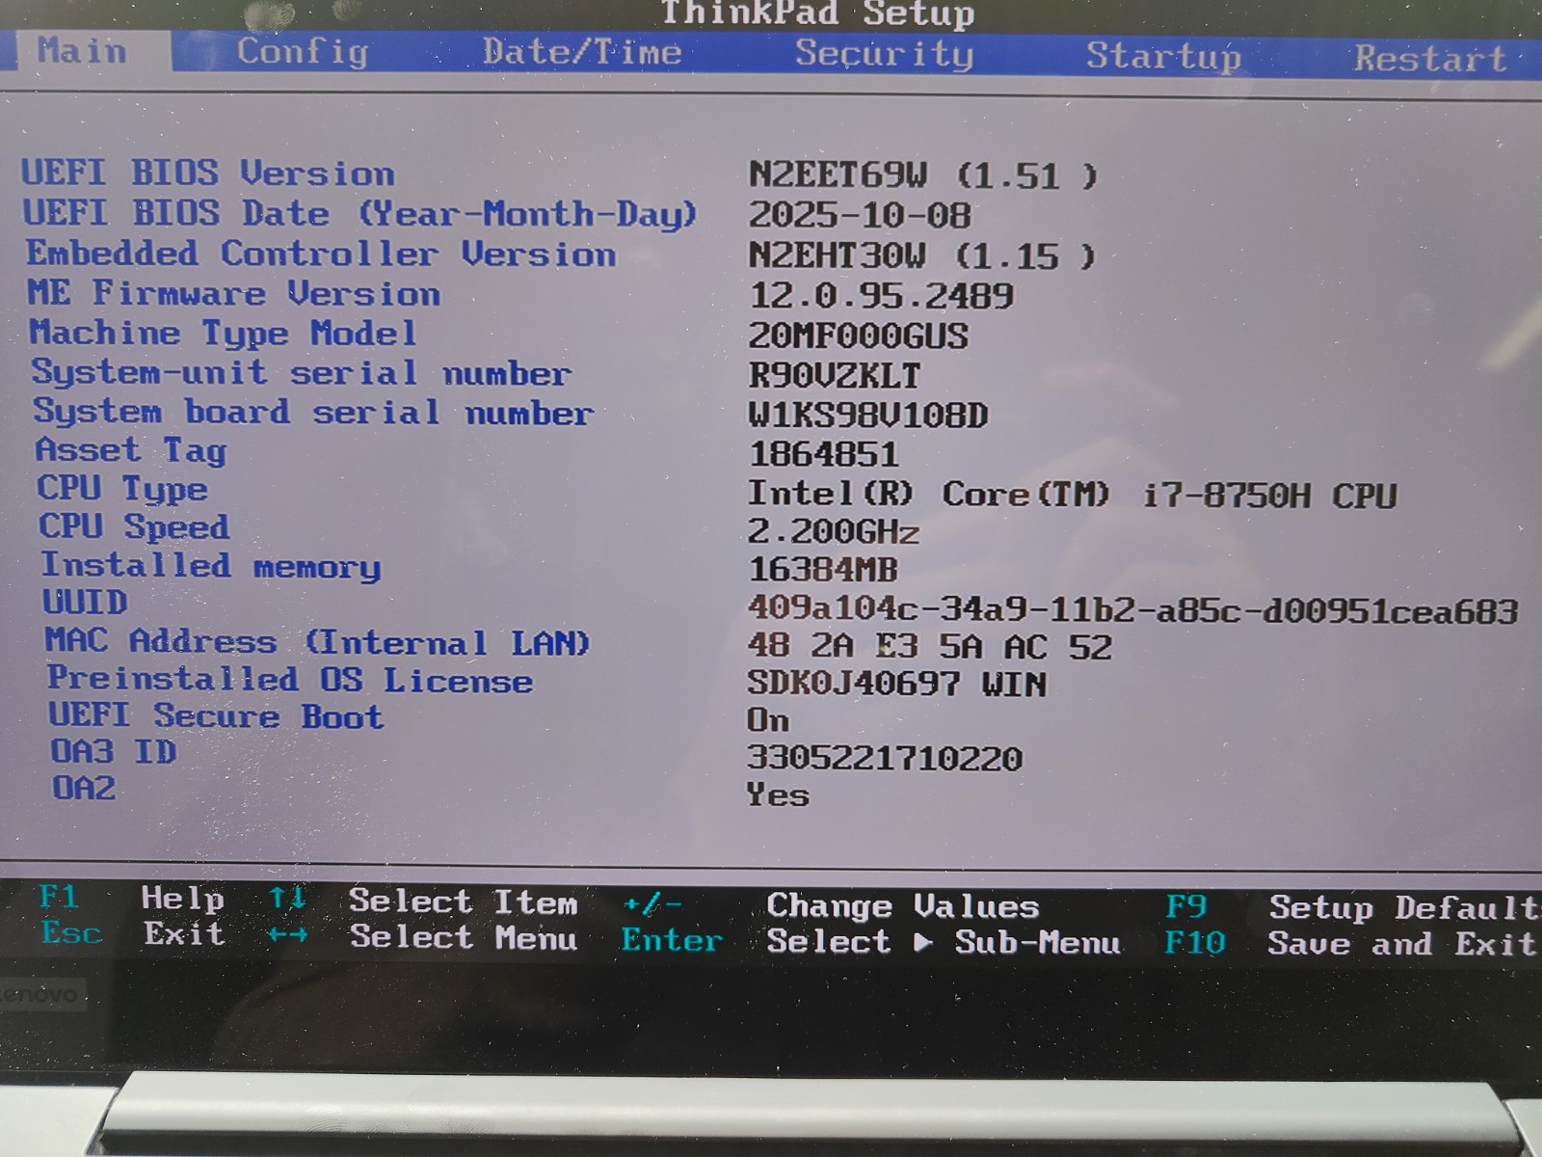Screen dimensions: 1542x1157
Task: Click the "CPU Speed" label
Action: click(134, 526)
